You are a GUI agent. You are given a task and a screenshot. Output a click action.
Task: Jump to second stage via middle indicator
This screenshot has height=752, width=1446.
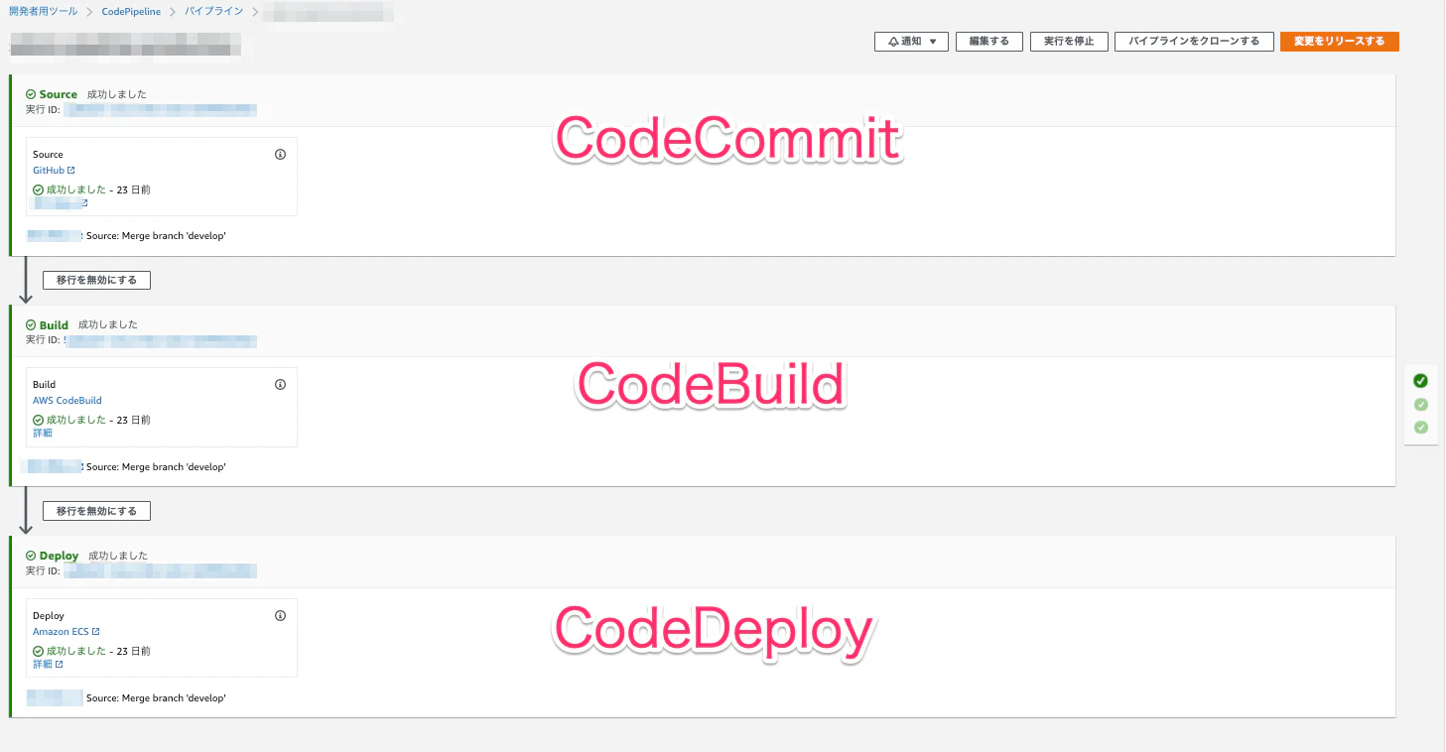1420,404
